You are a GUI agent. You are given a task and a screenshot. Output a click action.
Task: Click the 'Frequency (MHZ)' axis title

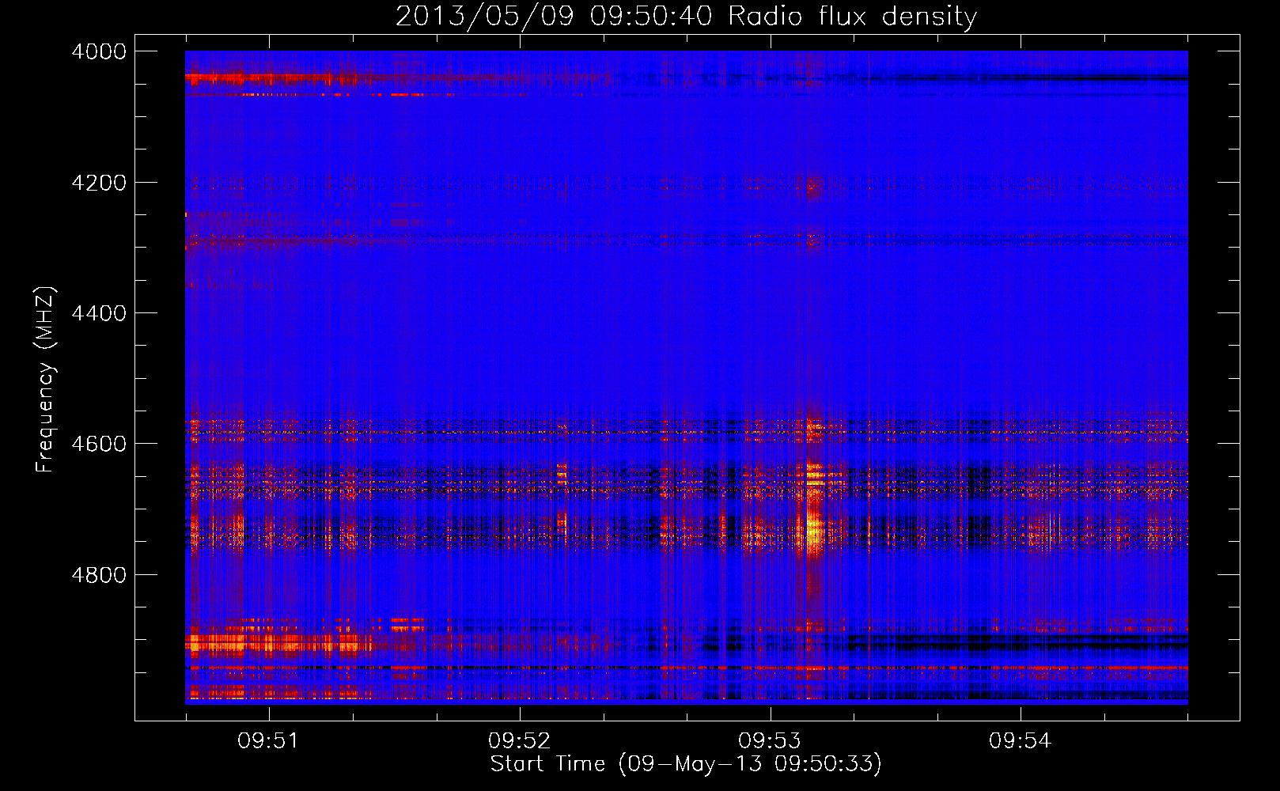tap(45, 380)
